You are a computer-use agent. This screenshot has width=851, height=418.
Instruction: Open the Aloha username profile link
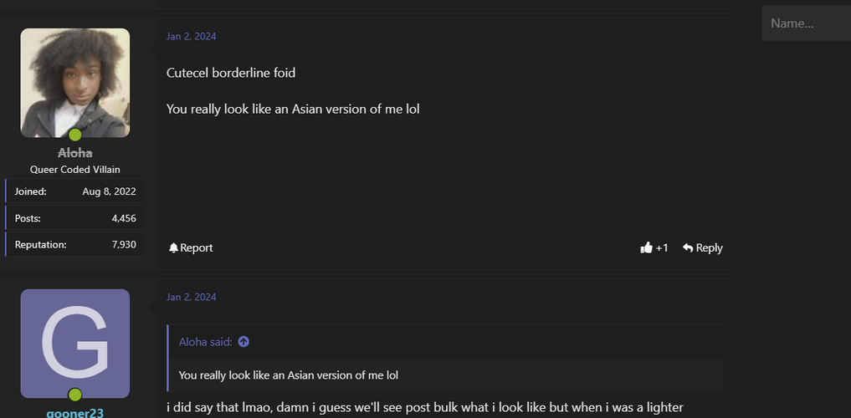(x=75, y=153)
